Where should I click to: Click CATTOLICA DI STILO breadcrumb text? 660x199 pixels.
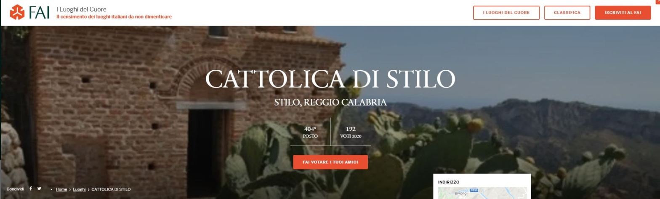(x=111, y=189)
